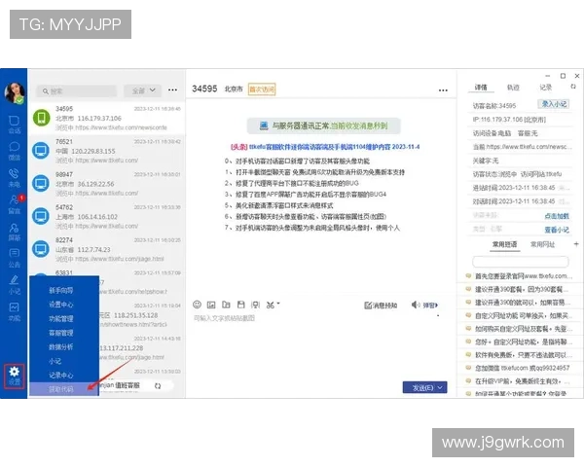The image size is (584, 467).
Task: Click quick reply starting with 自定义网址功能
Action: coord(519,316)
